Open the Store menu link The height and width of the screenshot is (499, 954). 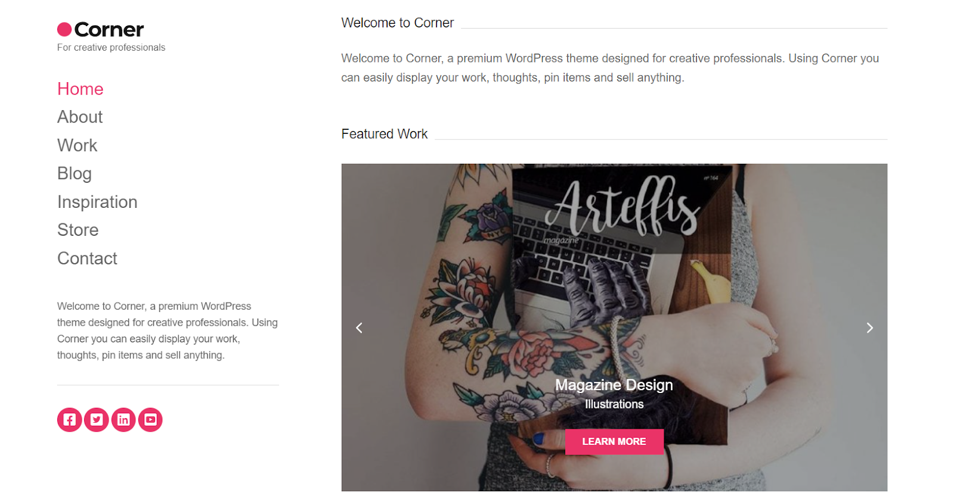tap(78, 230)
